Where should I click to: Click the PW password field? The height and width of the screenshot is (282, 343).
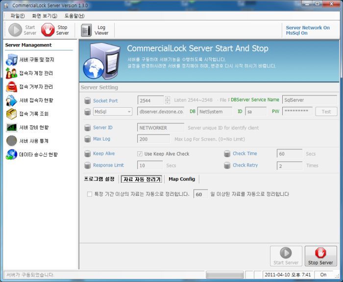click(x=297, y=111)
